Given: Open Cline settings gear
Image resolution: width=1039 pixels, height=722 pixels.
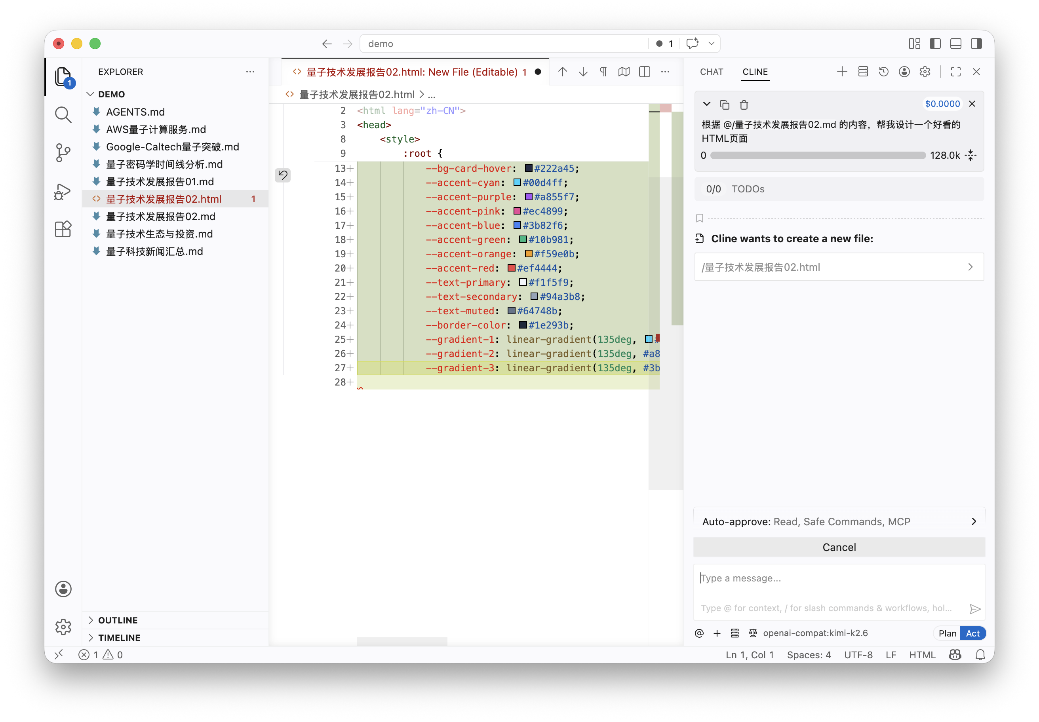Looking at the screenshot, I should click(x=925, y=72).
